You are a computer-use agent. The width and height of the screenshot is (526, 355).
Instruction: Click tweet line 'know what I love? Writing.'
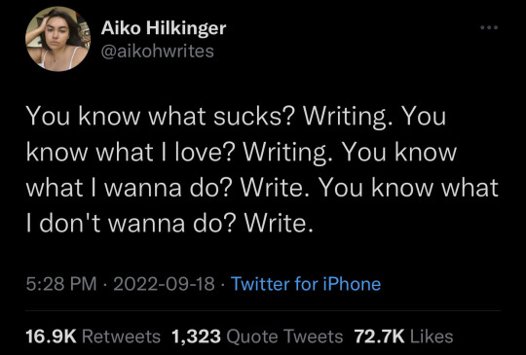click(x=242, y=153)
